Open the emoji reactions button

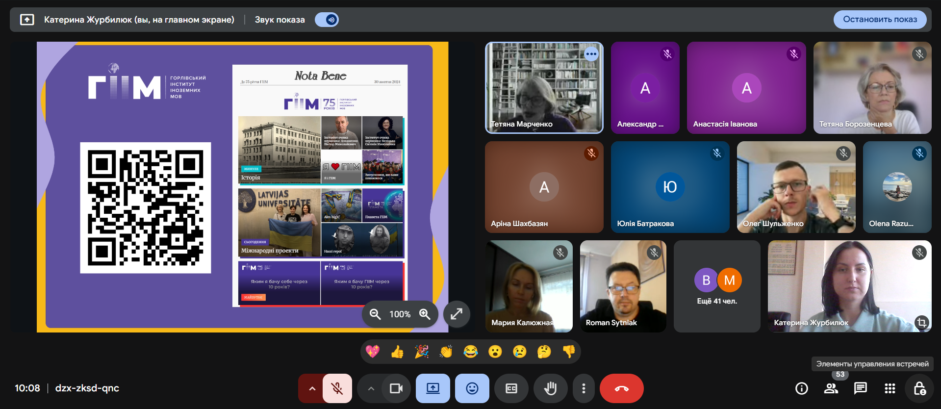(472, 388)
